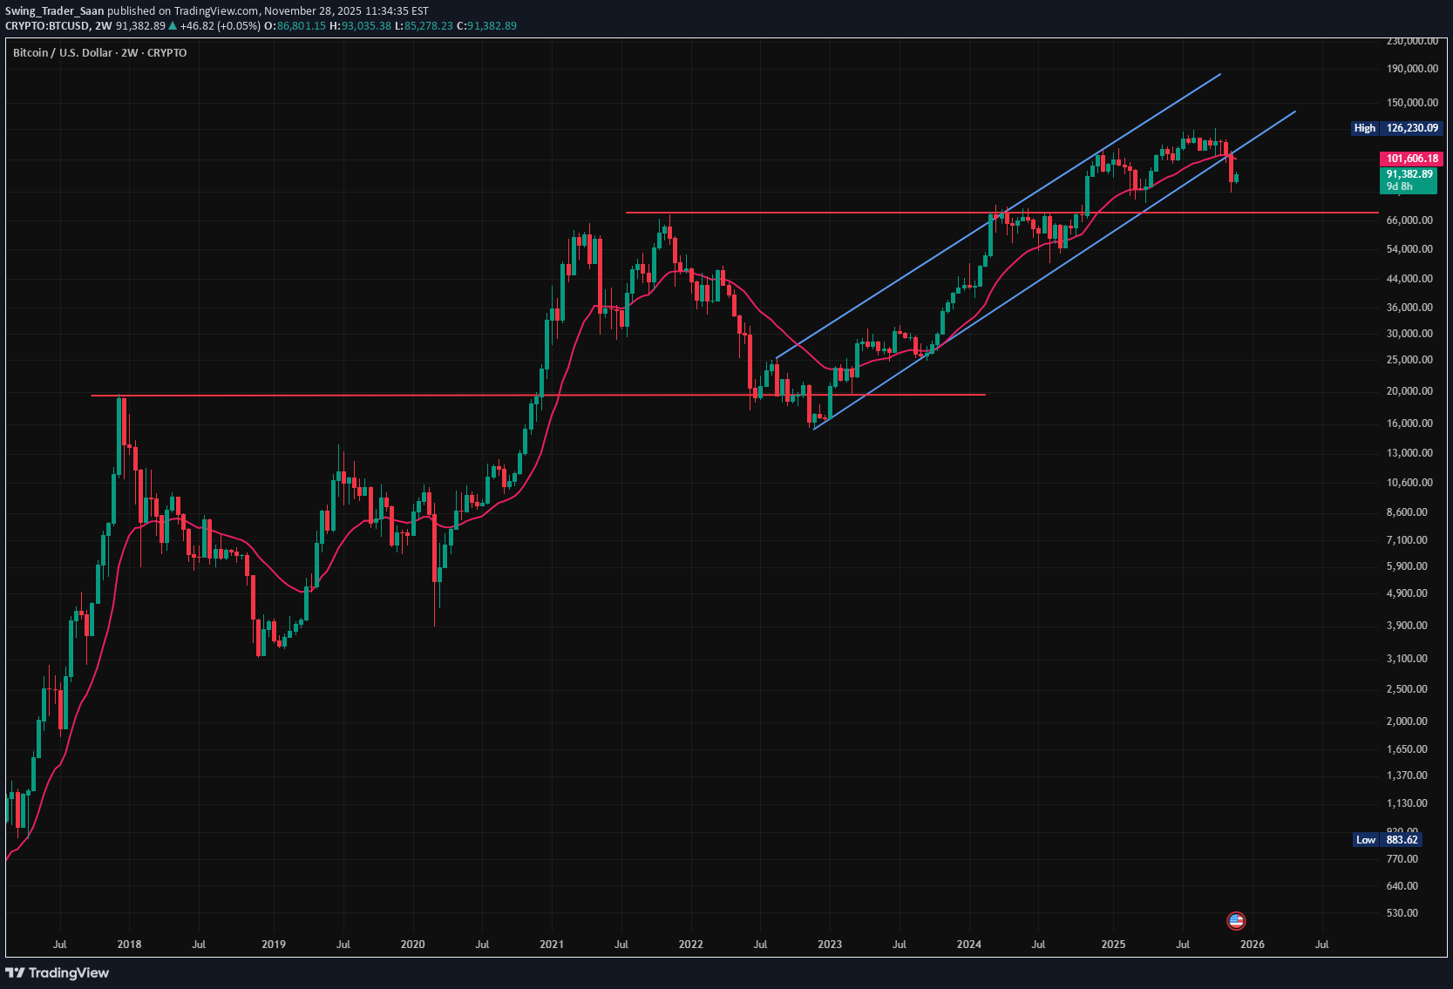Viewport: 1453px width, 989px height.
Task: Click the green countdown price label 91,382.89
Action: click(x=1409, y=174)
